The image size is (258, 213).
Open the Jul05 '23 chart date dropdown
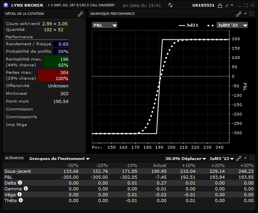pos(232,25)
